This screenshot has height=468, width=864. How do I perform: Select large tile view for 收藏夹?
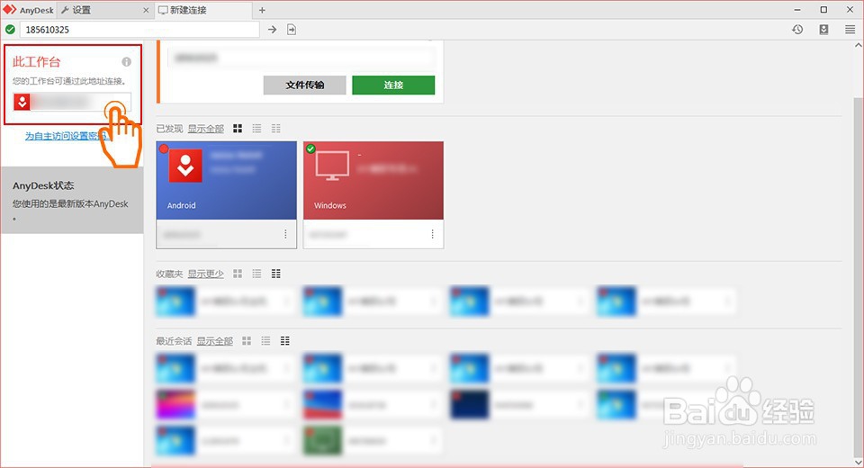238,274
